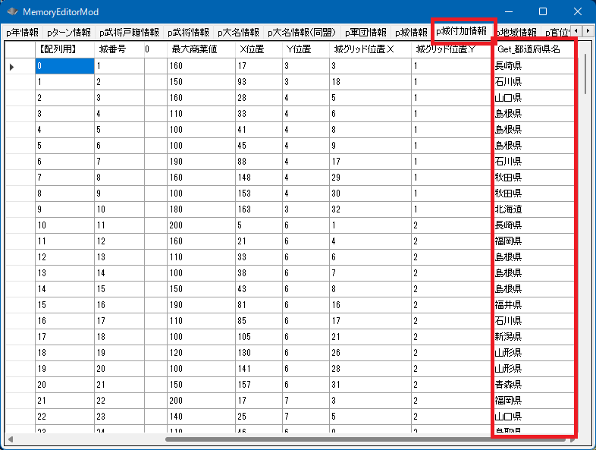Click the tab strip scroll-left arrow
The height and width of the screenshot is (450, 596).
pos(577,31)
